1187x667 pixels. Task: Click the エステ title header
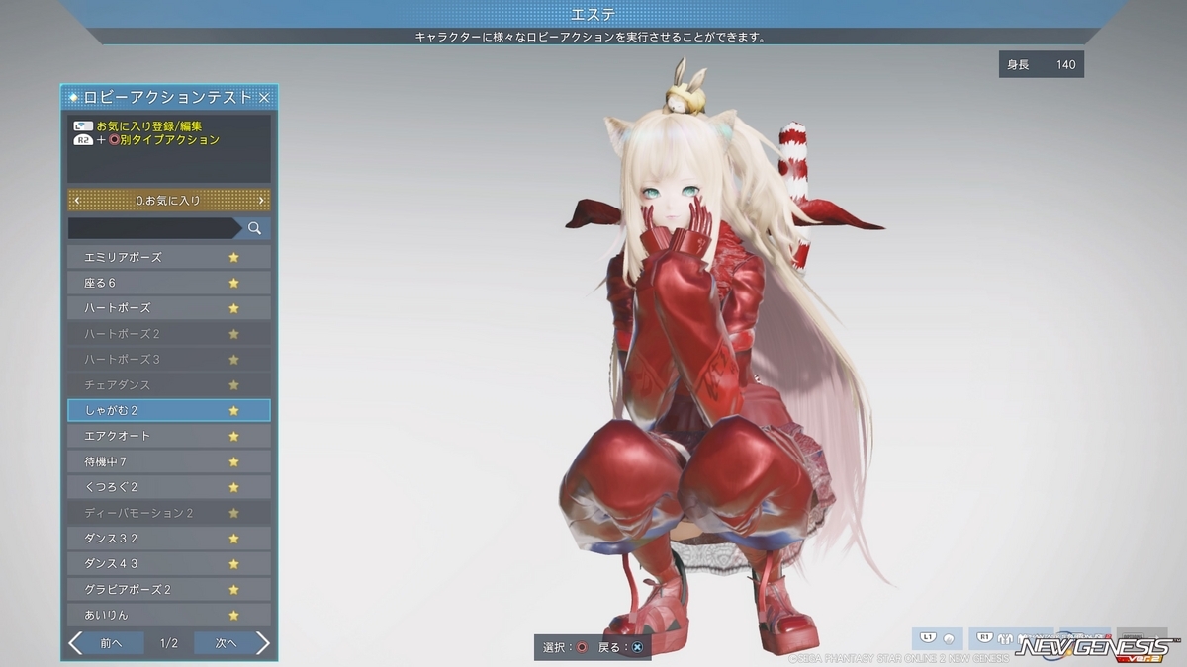(594, 14)
